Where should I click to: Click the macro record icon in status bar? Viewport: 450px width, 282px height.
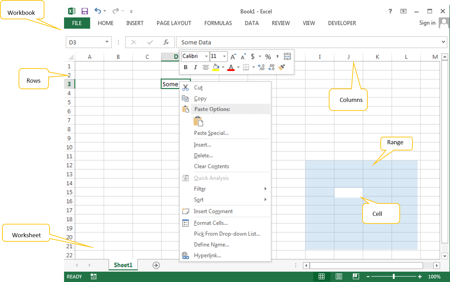[x=93, y=276]
